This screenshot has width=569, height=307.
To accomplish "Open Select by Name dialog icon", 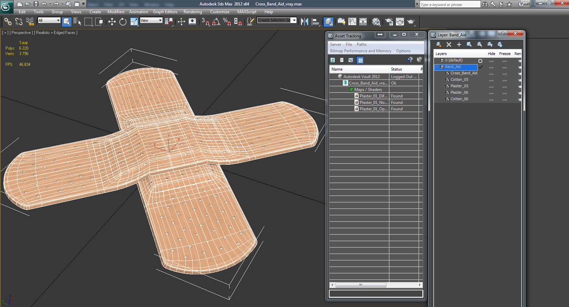I will tap(77, 22).
